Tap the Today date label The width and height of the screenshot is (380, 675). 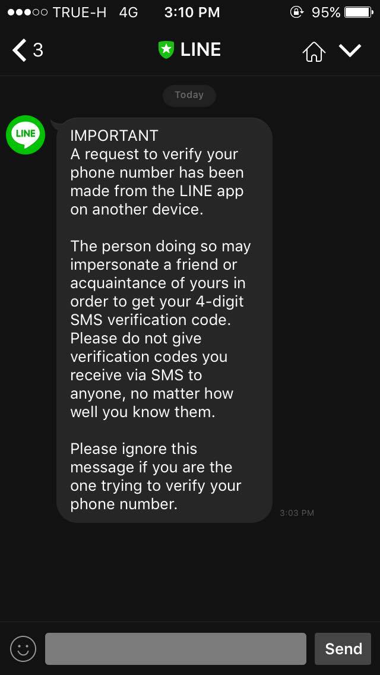click(189, 95)
